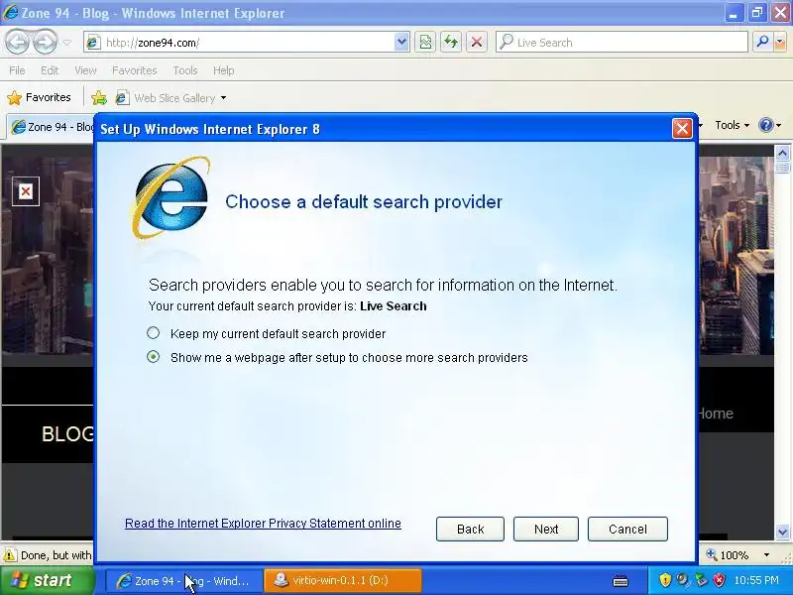Viewport: 793px width, 595px height.
Task: Open the File menu
Action: point(17,70)
